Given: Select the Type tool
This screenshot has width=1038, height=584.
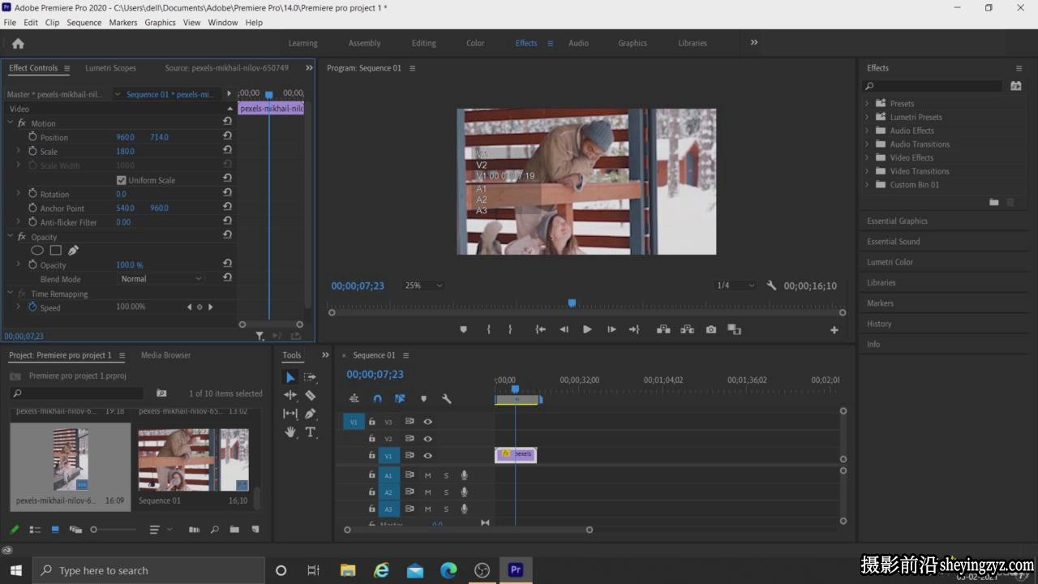Looking at the screenshot, I should click(x=310, y=432).
